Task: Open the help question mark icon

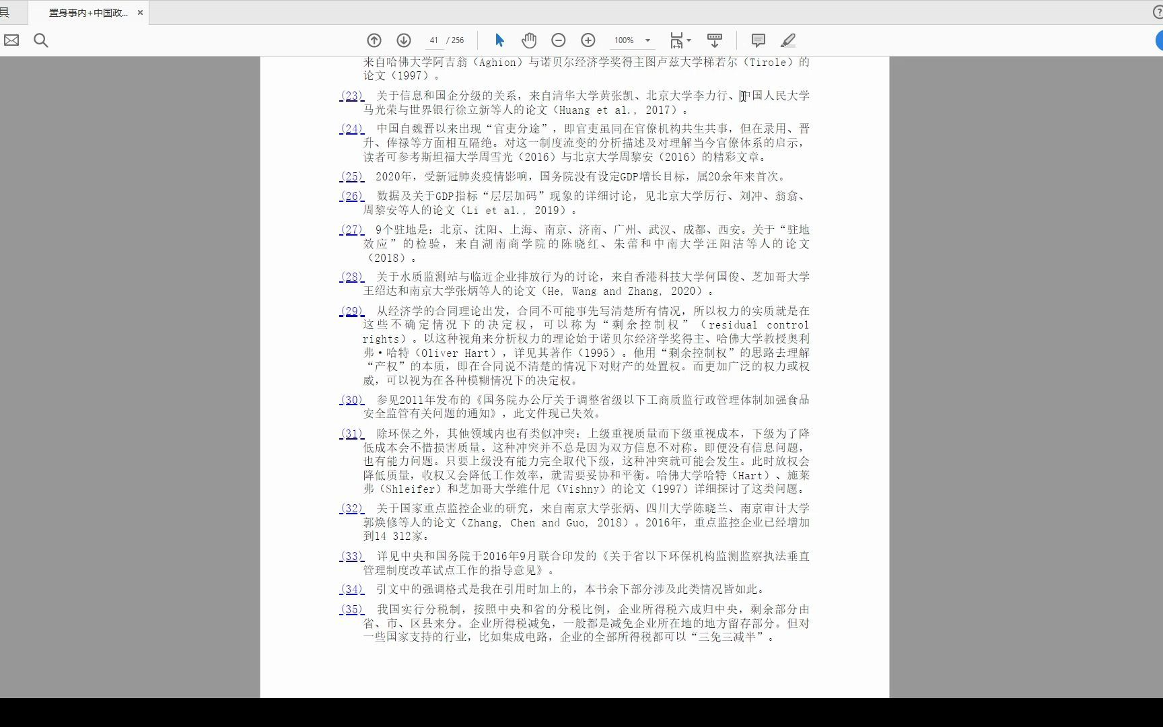Action: pos(1158,13)
